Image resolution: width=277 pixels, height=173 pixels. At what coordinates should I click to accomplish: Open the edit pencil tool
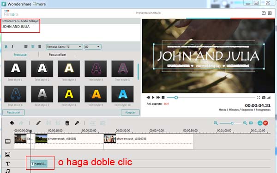click(x=38, y=123)
